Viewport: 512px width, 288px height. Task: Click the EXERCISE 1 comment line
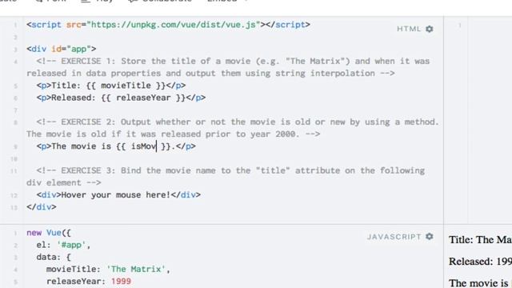(x=228, y=67)
